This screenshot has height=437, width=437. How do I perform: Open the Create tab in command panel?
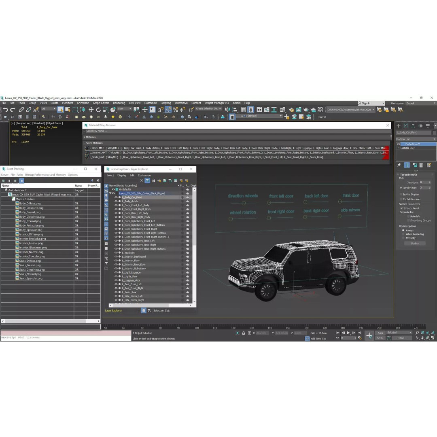399,126
